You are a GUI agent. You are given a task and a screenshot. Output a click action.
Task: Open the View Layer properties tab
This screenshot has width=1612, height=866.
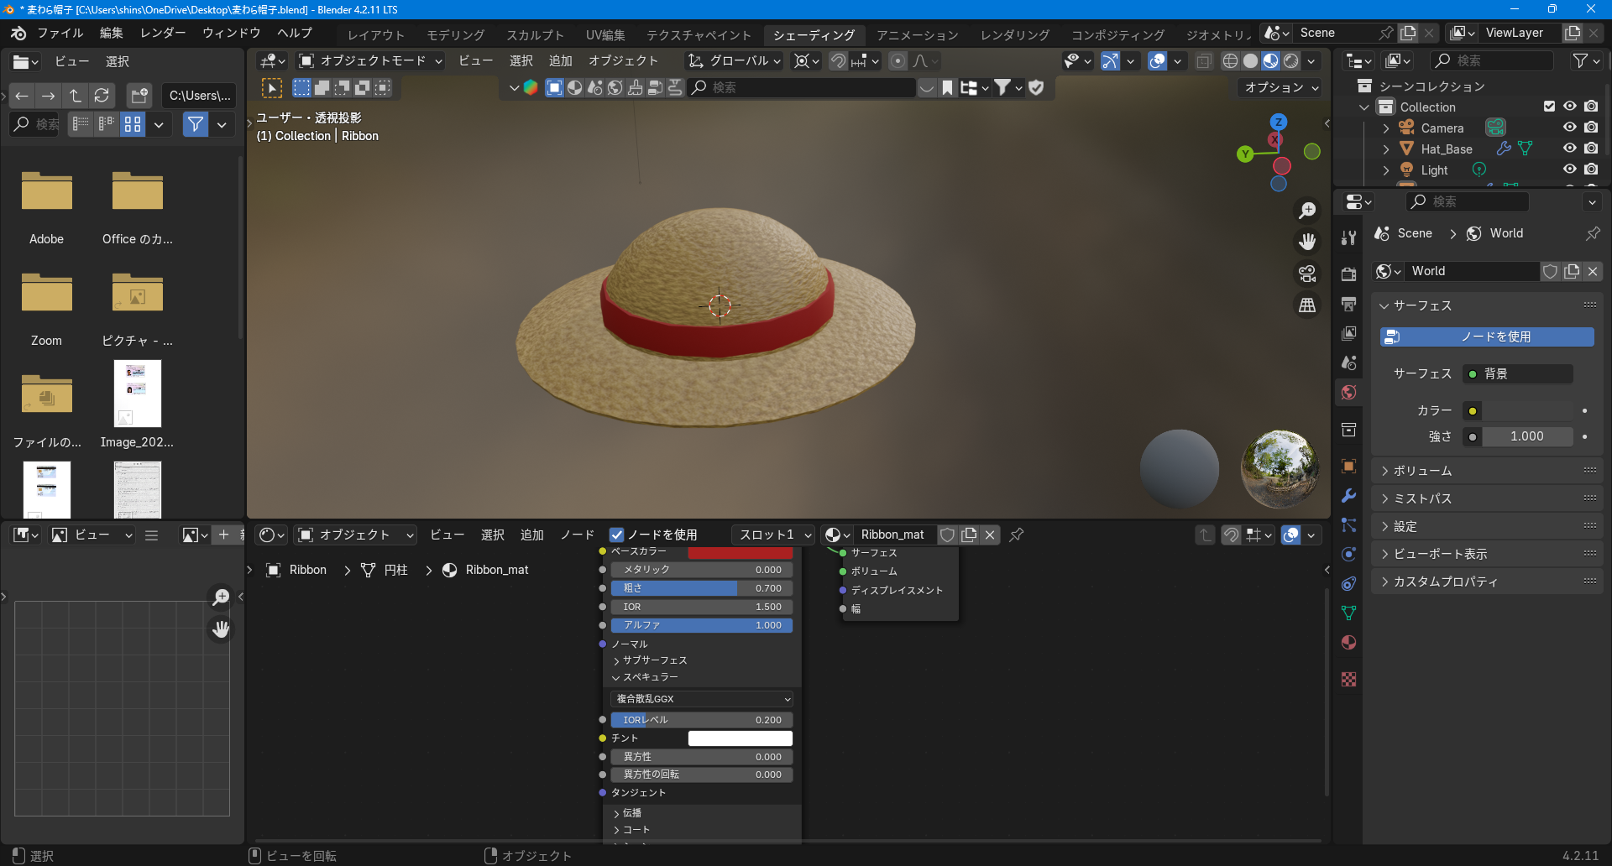[1348, 333]
